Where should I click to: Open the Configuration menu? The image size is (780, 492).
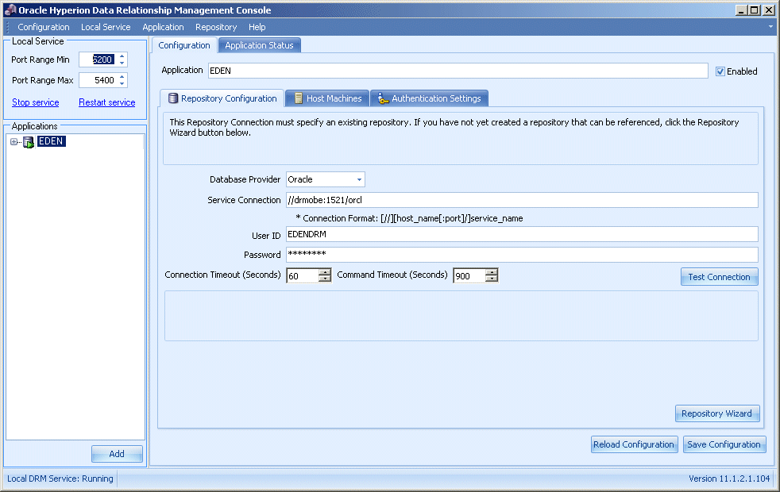(43, 27)
